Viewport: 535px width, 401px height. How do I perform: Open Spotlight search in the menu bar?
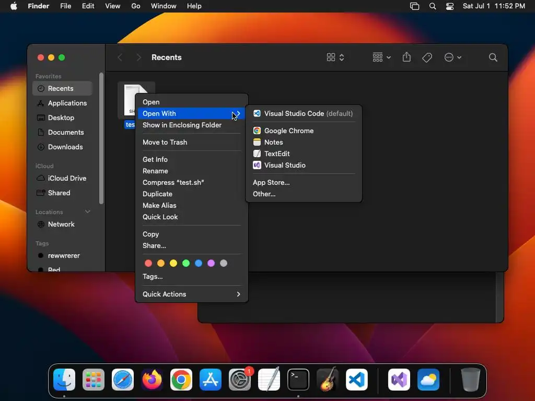coord(433,6)
